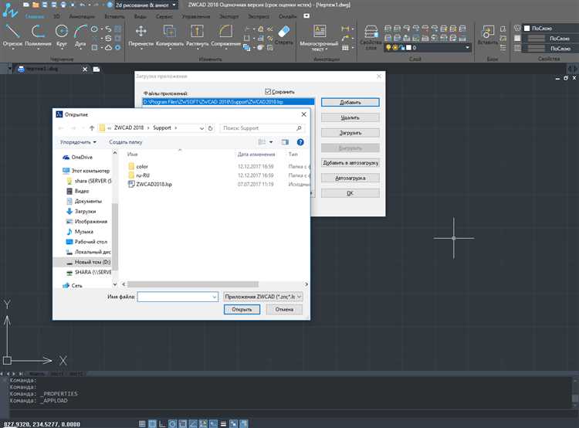Click the table tool in Аннотации

(x=345, y=48)
